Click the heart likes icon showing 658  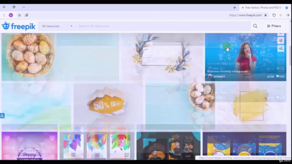pyautogui.click(x=278, y=76)
